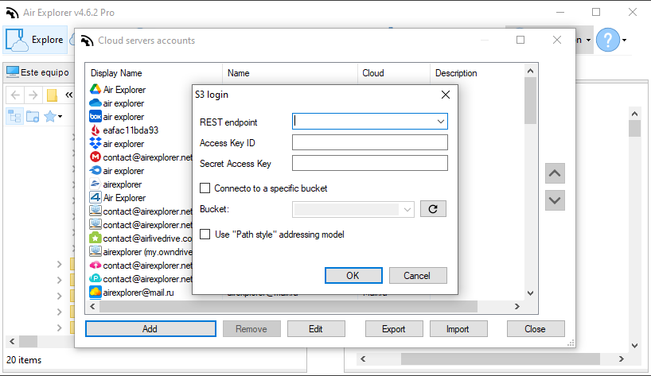
Task: Click the refresh buckets button in S3 login
Action: click(433, 209)
